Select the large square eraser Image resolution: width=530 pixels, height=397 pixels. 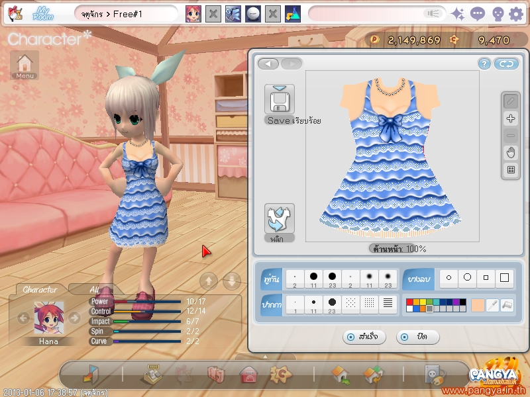tap(504, 278)
